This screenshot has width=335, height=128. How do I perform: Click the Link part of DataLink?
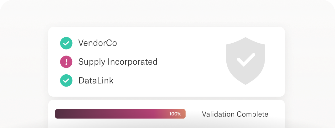(105, 81)
